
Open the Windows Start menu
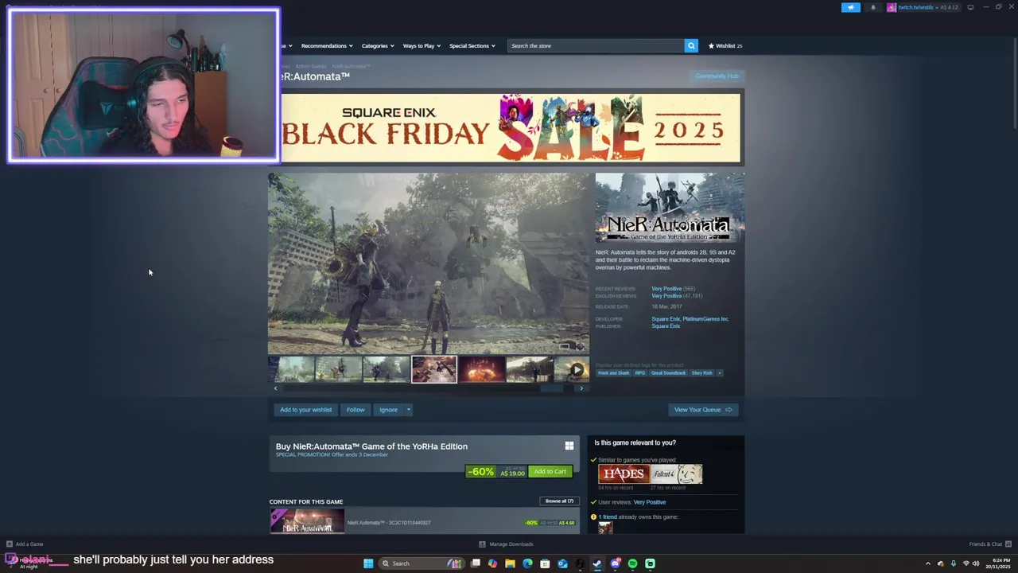[368, 563]
